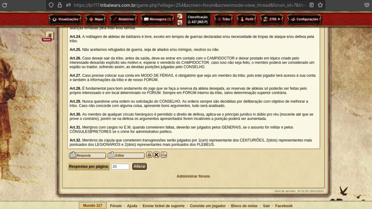Click the Art.24. heading text

pyautogui.click(x=75, y=37)
